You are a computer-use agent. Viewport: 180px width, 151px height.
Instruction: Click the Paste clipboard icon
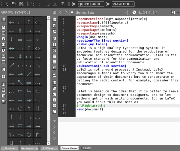pyautogui.click(x=62, y=4)
